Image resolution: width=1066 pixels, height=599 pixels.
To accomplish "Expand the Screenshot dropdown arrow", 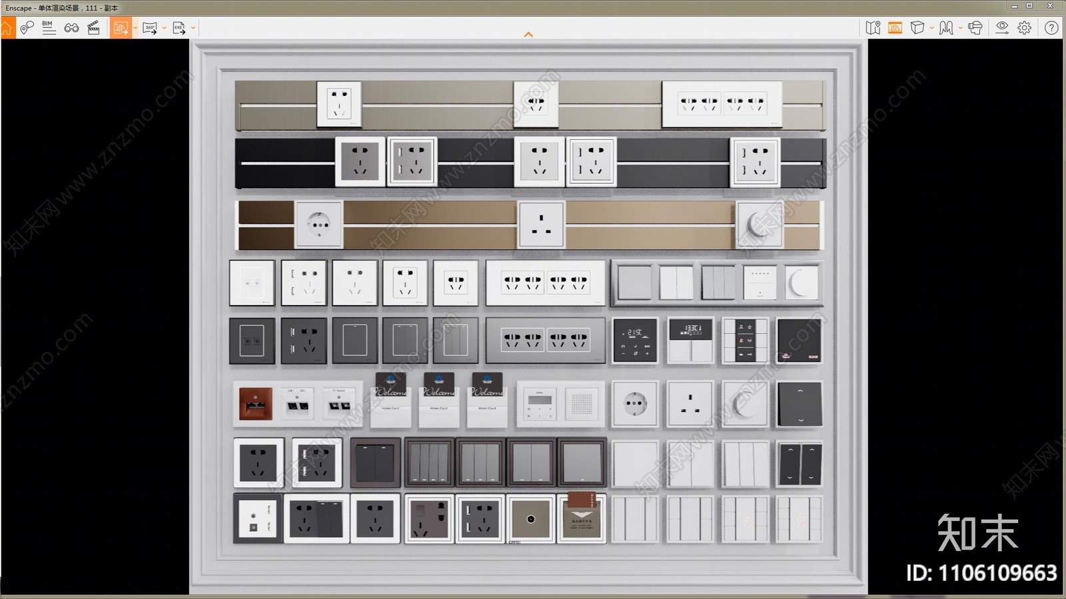I will [135, 28].
